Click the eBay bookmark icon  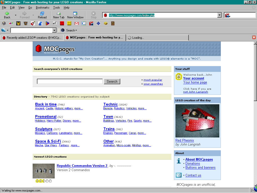[x=11, y=23]
